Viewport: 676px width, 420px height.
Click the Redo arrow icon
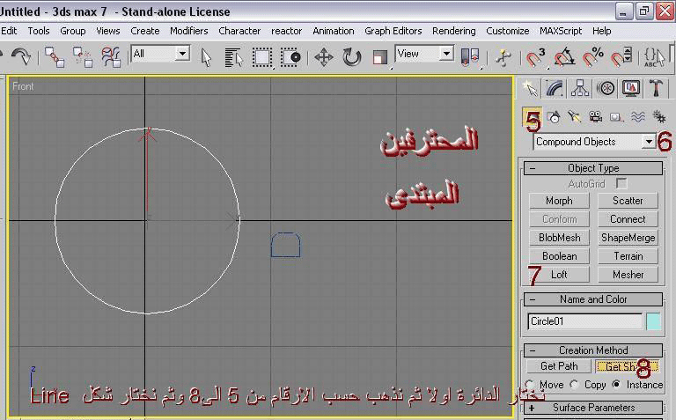(21, 56)
